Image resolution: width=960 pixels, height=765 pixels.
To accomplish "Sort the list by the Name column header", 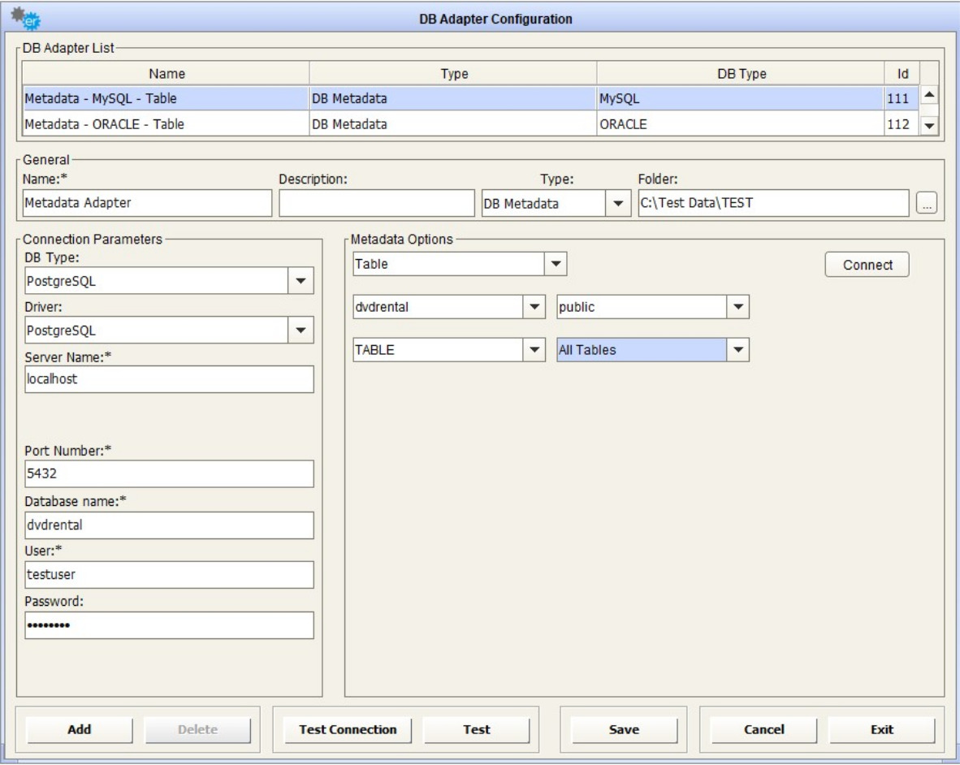I will click(x=166, y=74).
